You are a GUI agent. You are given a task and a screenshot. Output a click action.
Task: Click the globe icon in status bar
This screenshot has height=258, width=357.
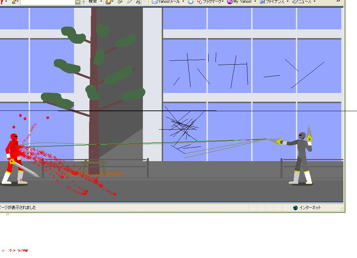(295, 208)
